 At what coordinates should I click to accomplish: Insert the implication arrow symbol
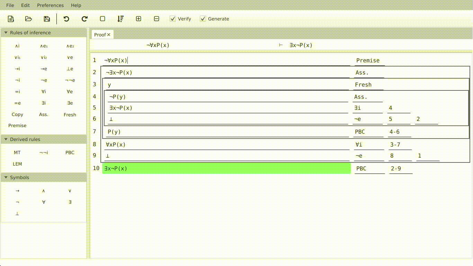pos(17,191)
